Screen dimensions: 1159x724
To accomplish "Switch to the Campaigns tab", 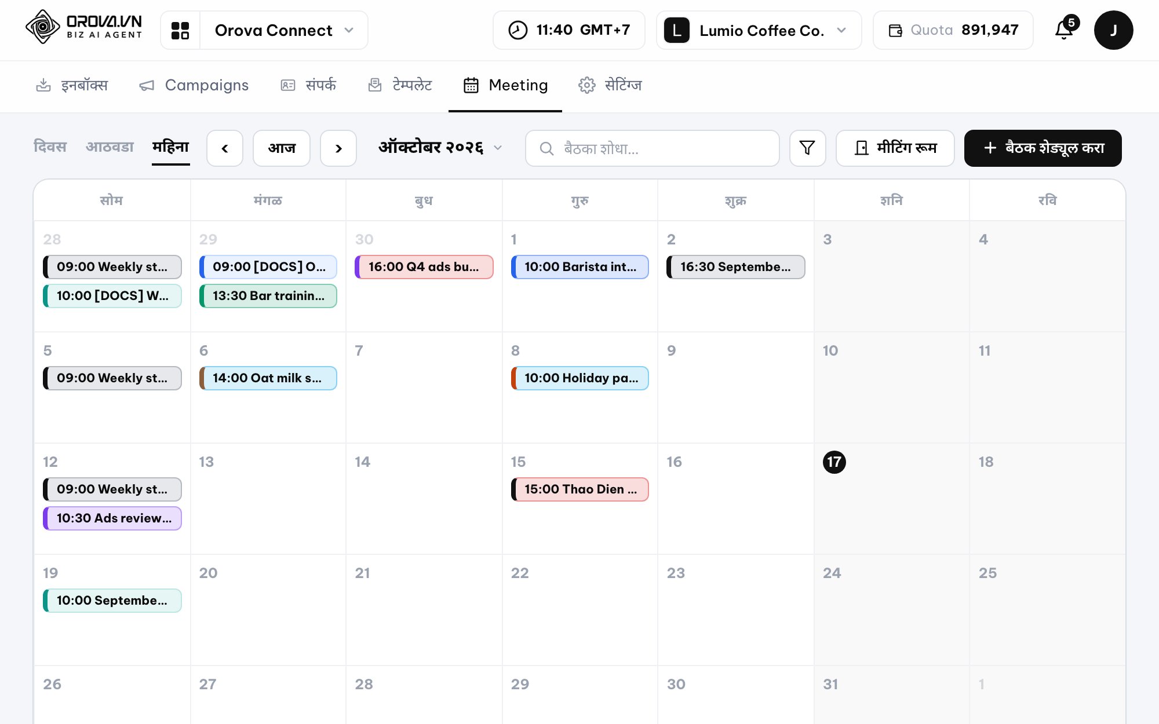I will coord(194,85).
